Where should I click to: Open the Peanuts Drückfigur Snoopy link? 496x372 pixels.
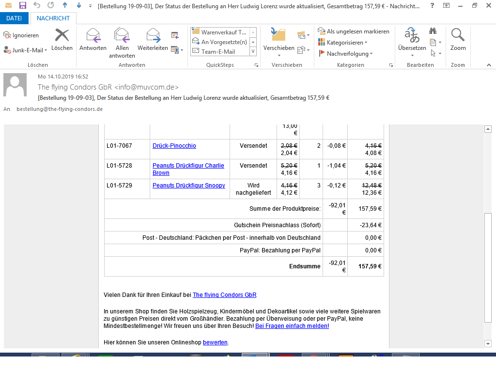click(188, 186)
